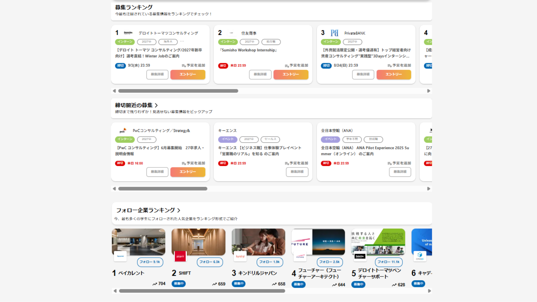The image size is (537, 302).
Task: Click the セールス tag on the キーエンス card
Action: pyautogui.click(x=270, y=139)
